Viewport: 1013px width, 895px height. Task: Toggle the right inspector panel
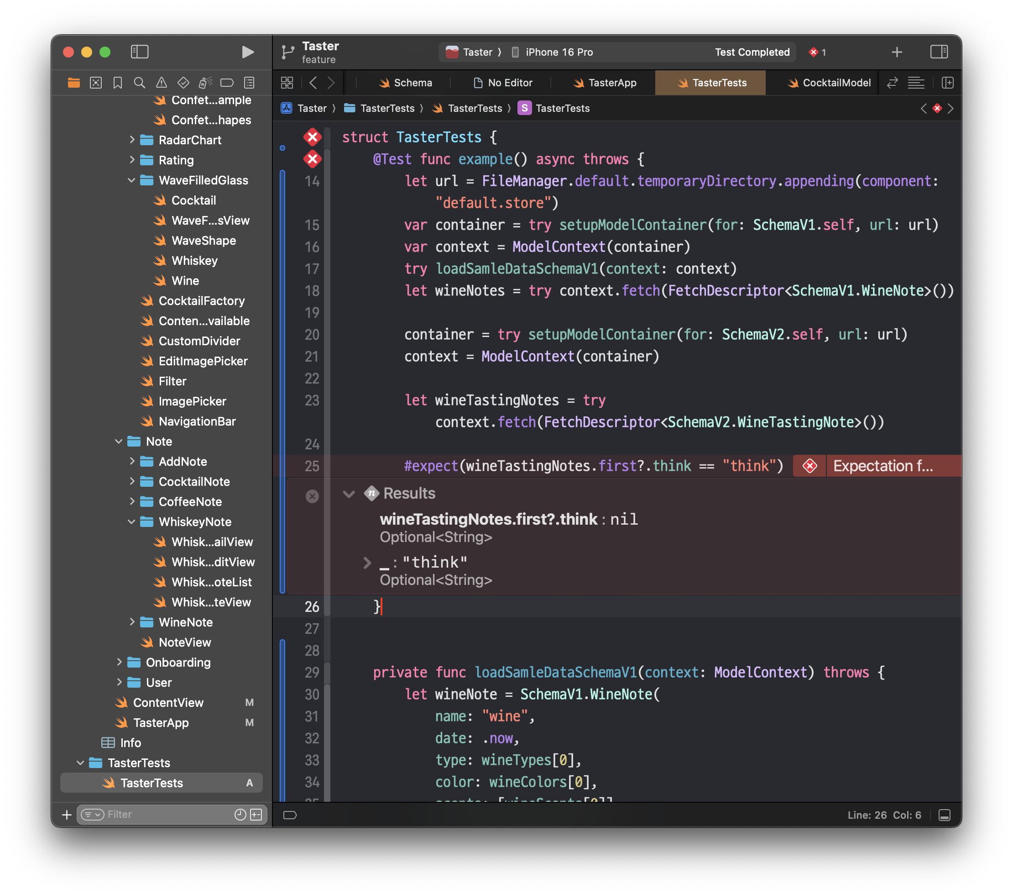click(x=939, y=52)
